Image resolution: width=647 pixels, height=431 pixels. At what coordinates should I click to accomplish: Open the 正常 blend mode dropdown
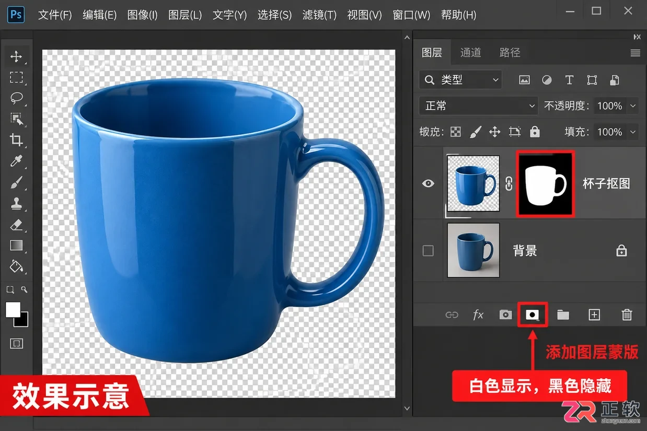click(x=479, y=106)
